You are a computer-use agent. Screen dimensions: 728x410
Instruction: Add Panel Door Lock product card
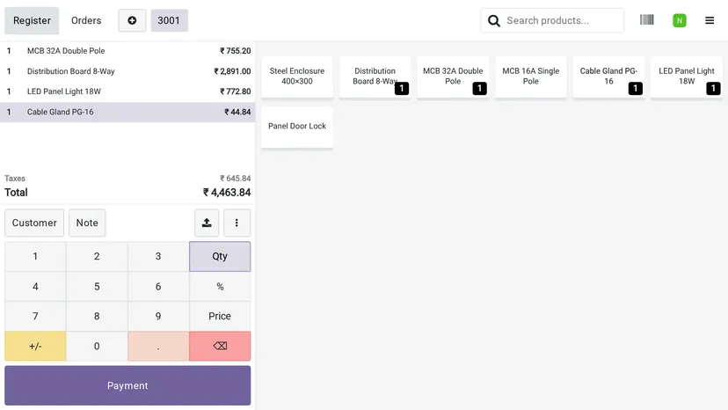point(297,127)
